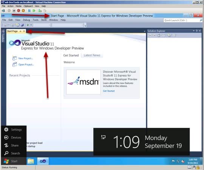Open the Window menu in Visual Studio
The image size is (204, 170).
pyautogui.click(x=54, y=20)
